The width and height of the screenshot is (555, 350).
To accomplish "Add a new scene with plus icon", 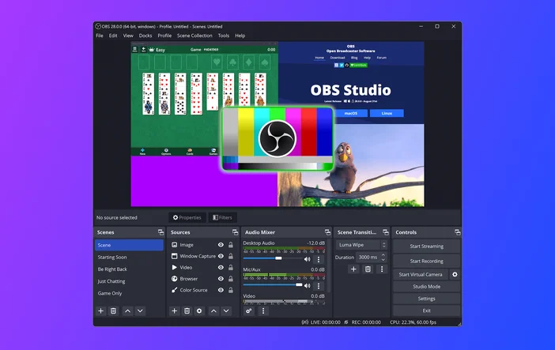I will (101, 310).
